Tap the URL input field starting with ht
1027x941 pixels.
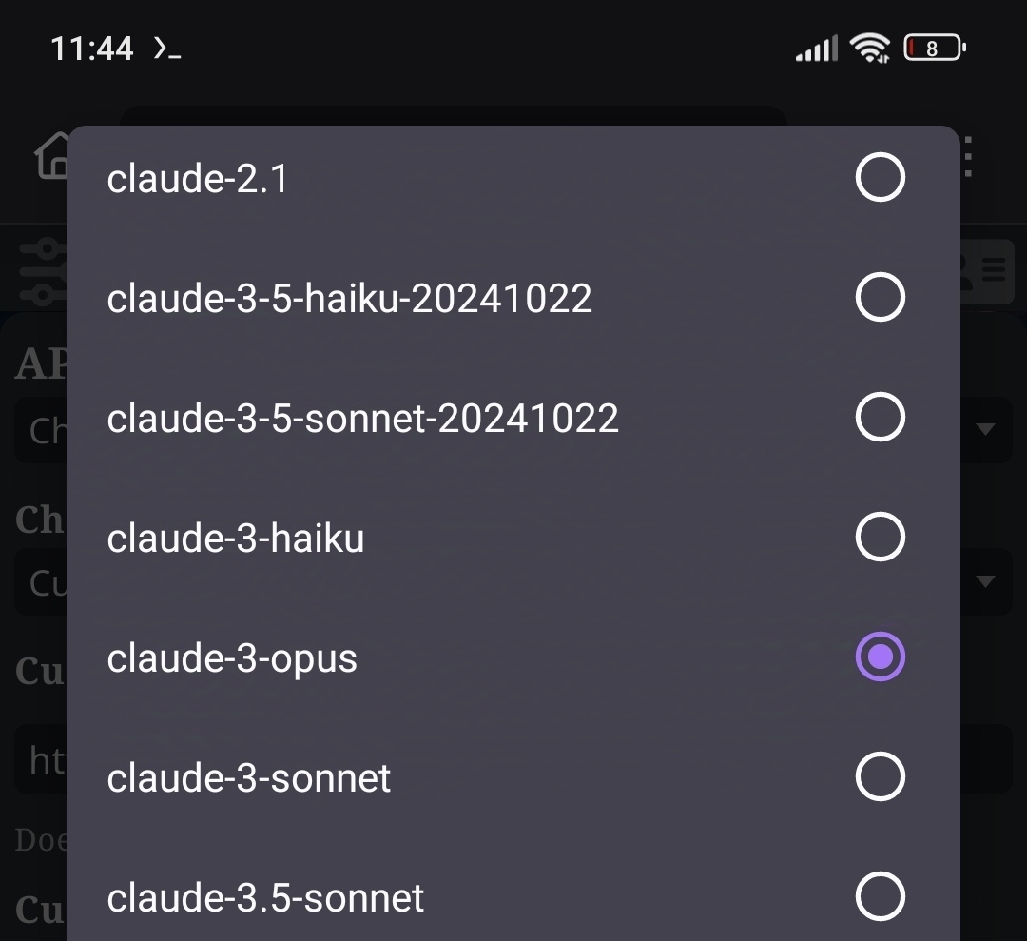pos(41,759)
